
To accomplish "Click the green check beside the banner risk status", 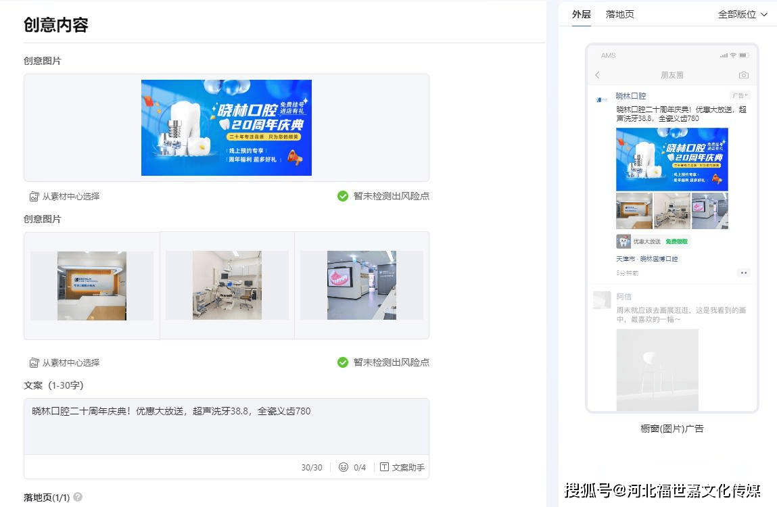I will click(x=343, y=196).
